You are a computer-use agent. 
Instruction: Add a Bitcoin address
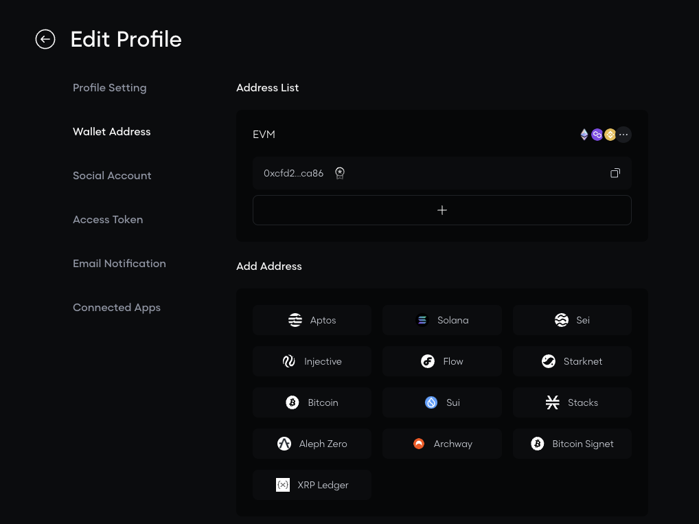(x=312, y=402)
